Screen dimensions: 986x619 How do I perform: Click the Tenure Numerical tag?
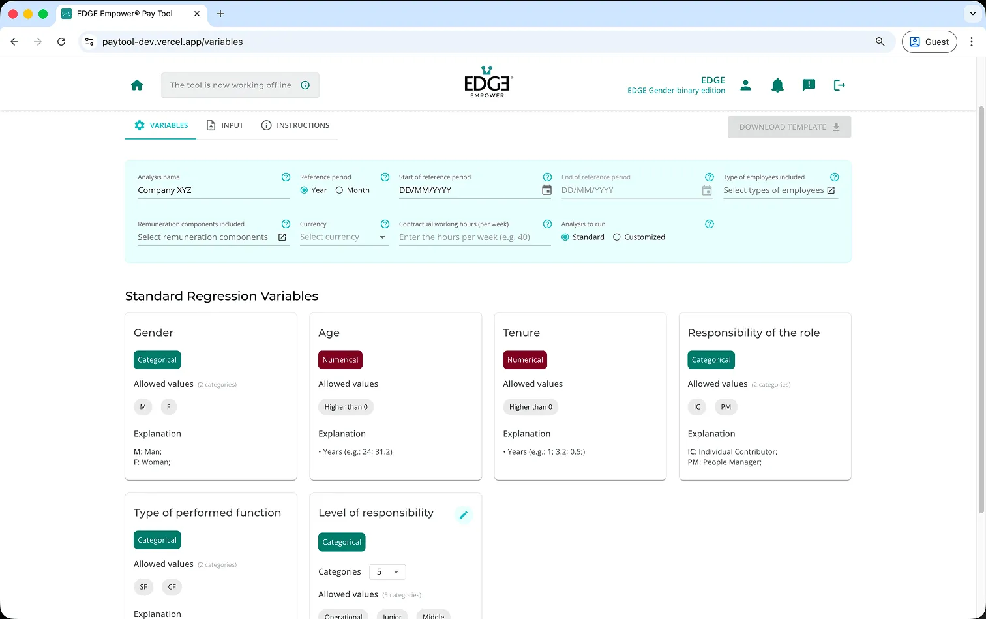coord(525,360)
